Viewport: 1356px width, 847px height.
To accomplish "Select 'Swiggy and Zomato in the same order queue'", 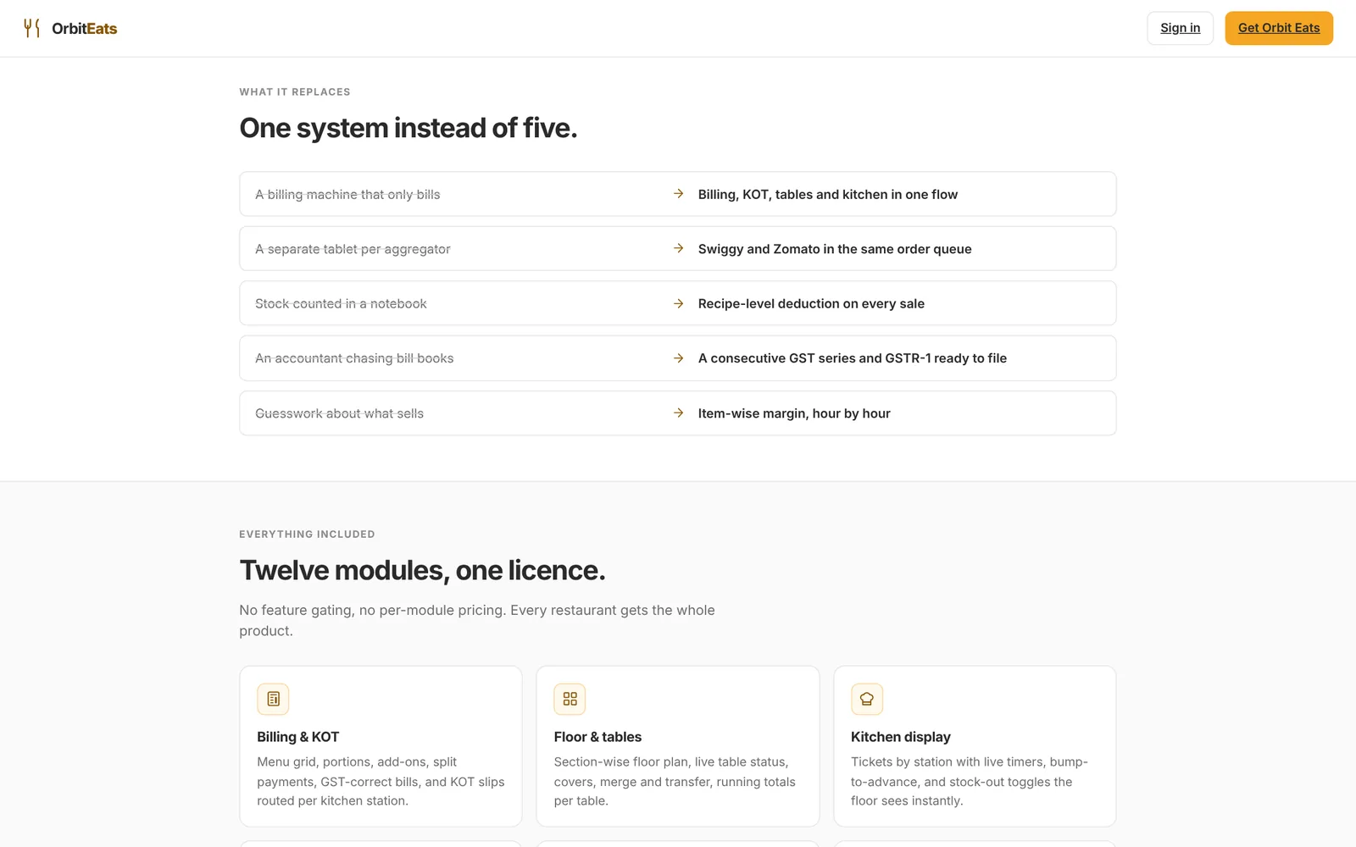I will pyautogui.click(x=835, y=249).
